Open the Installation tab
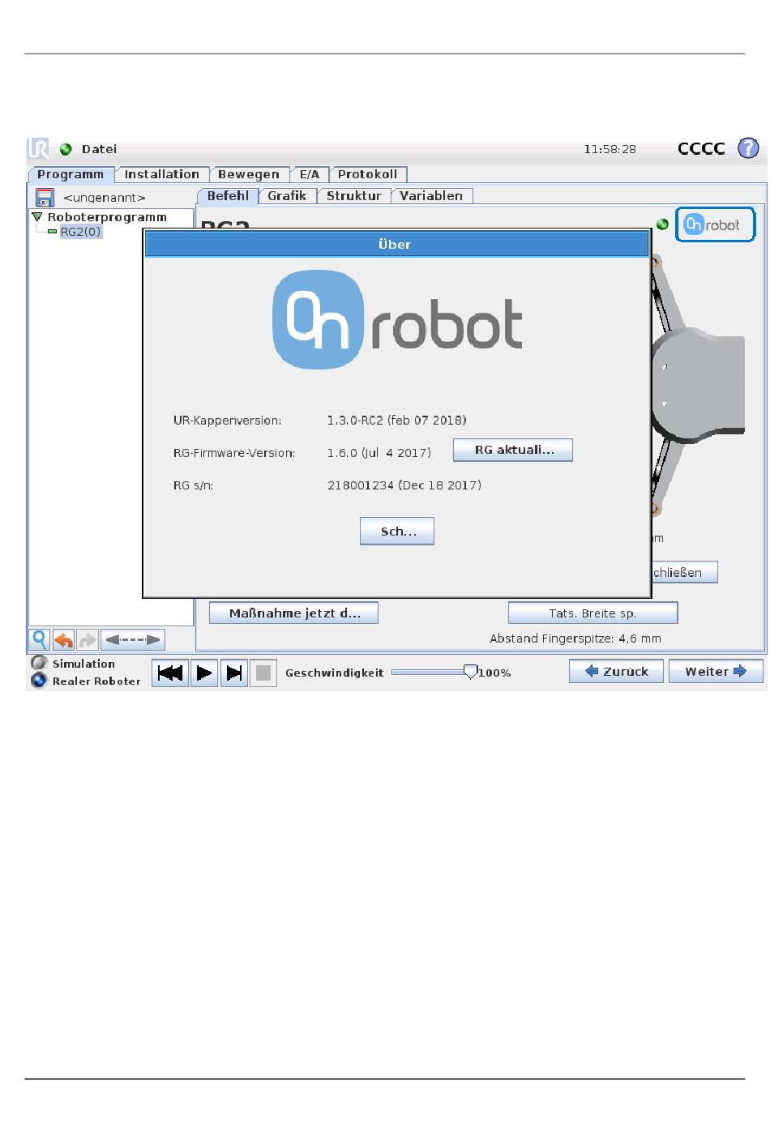The height and width of the screenshot is (1132, 770). click(161, 174)
